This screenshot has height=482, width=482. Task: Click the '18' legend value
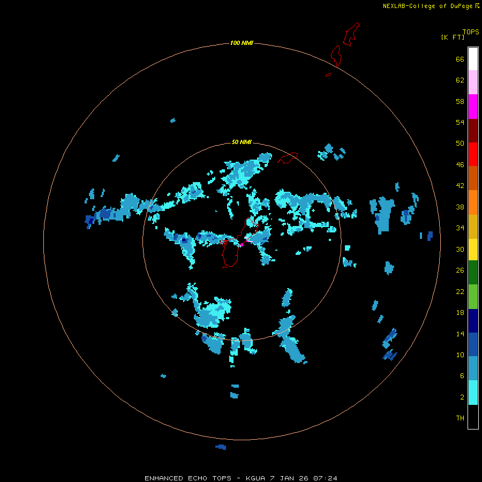pos(460,313)
